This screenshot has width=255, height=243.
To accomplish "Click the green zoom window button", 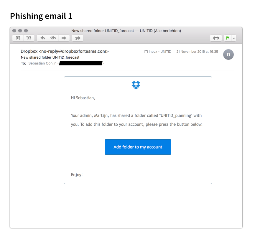I will coord(26,31).
